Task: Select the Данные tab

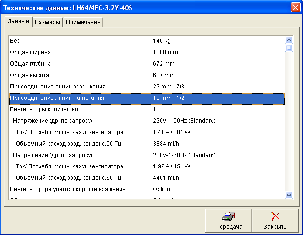Action: click(18, 21)
